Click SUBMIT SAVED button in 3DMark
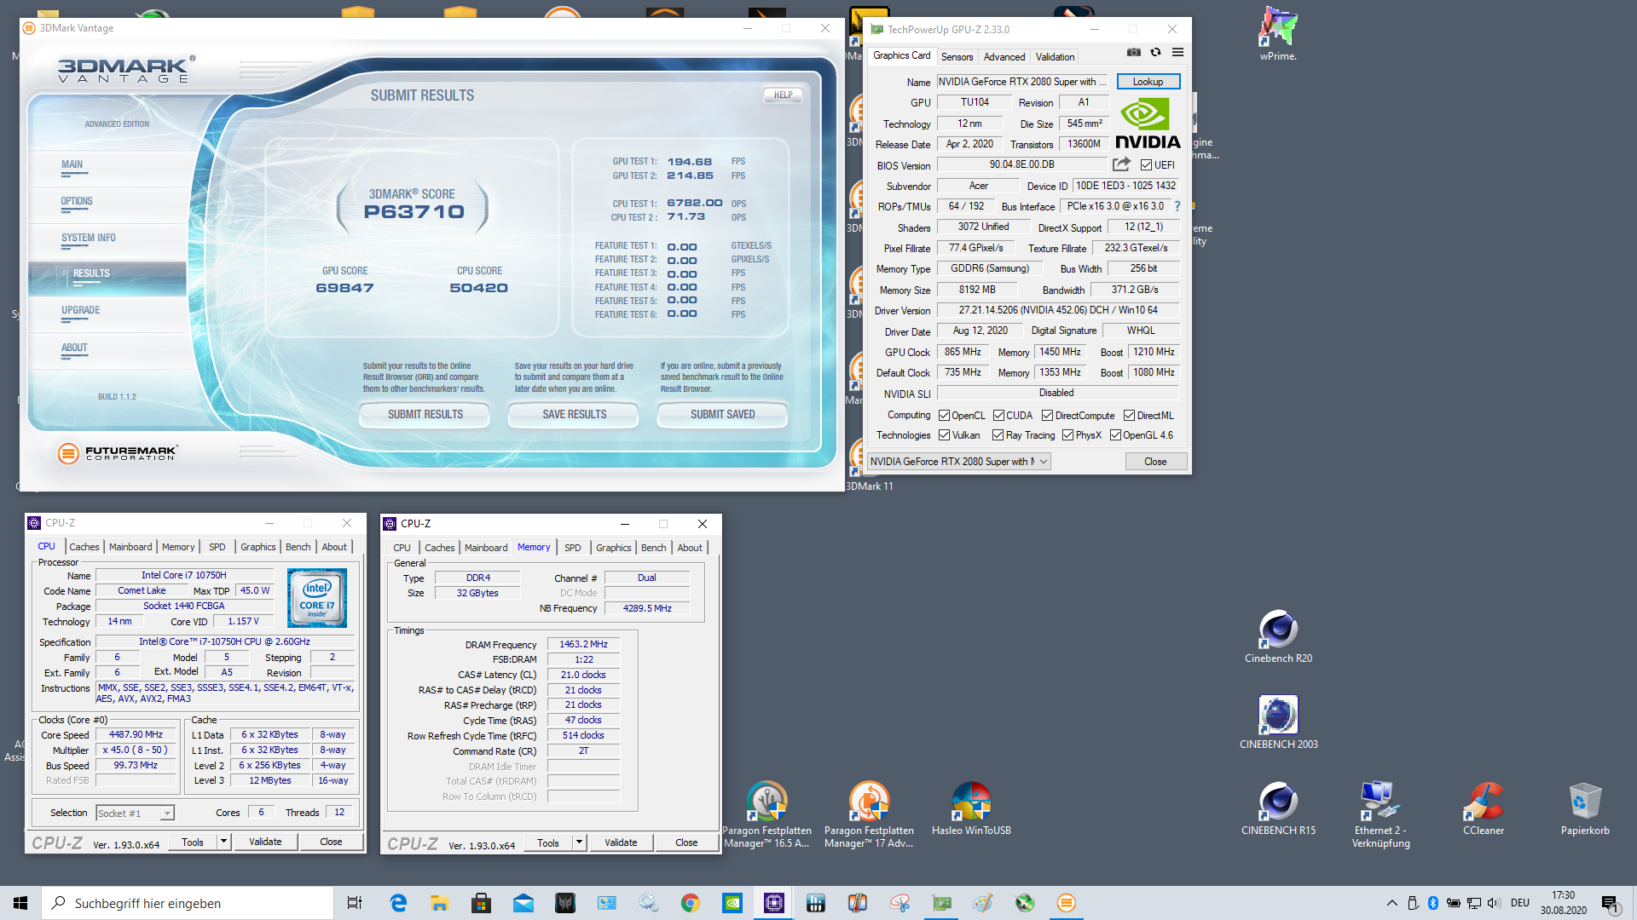Screen dimensions: 1637x920 point(723,414)
